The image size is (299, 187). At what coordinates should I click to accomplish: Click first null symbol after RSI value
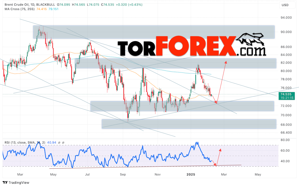coord(58,142)
